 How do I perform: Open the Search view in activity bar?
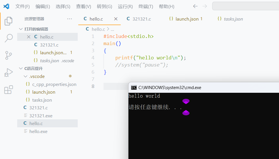(x=9, y=38)
